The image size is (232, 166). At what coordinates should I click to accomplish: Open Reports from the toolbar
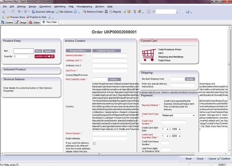tap(114, 12)
